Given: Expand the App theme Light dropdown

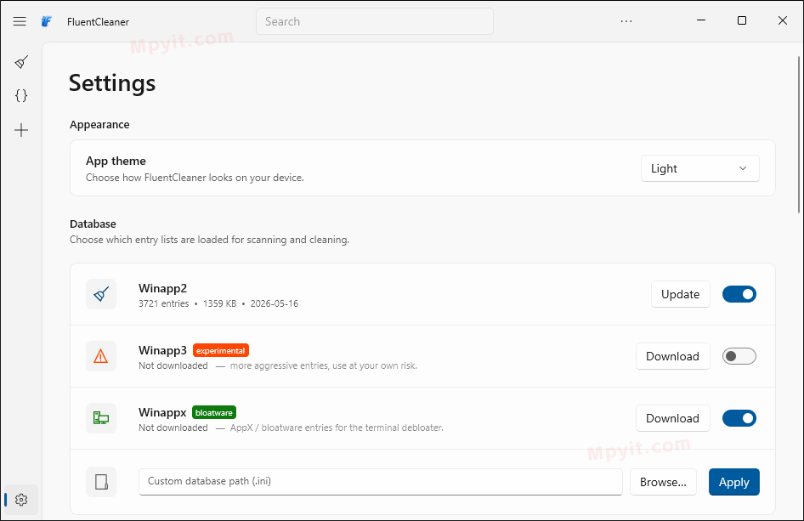Looking at the screenshot, I should (x=700, y=168).
